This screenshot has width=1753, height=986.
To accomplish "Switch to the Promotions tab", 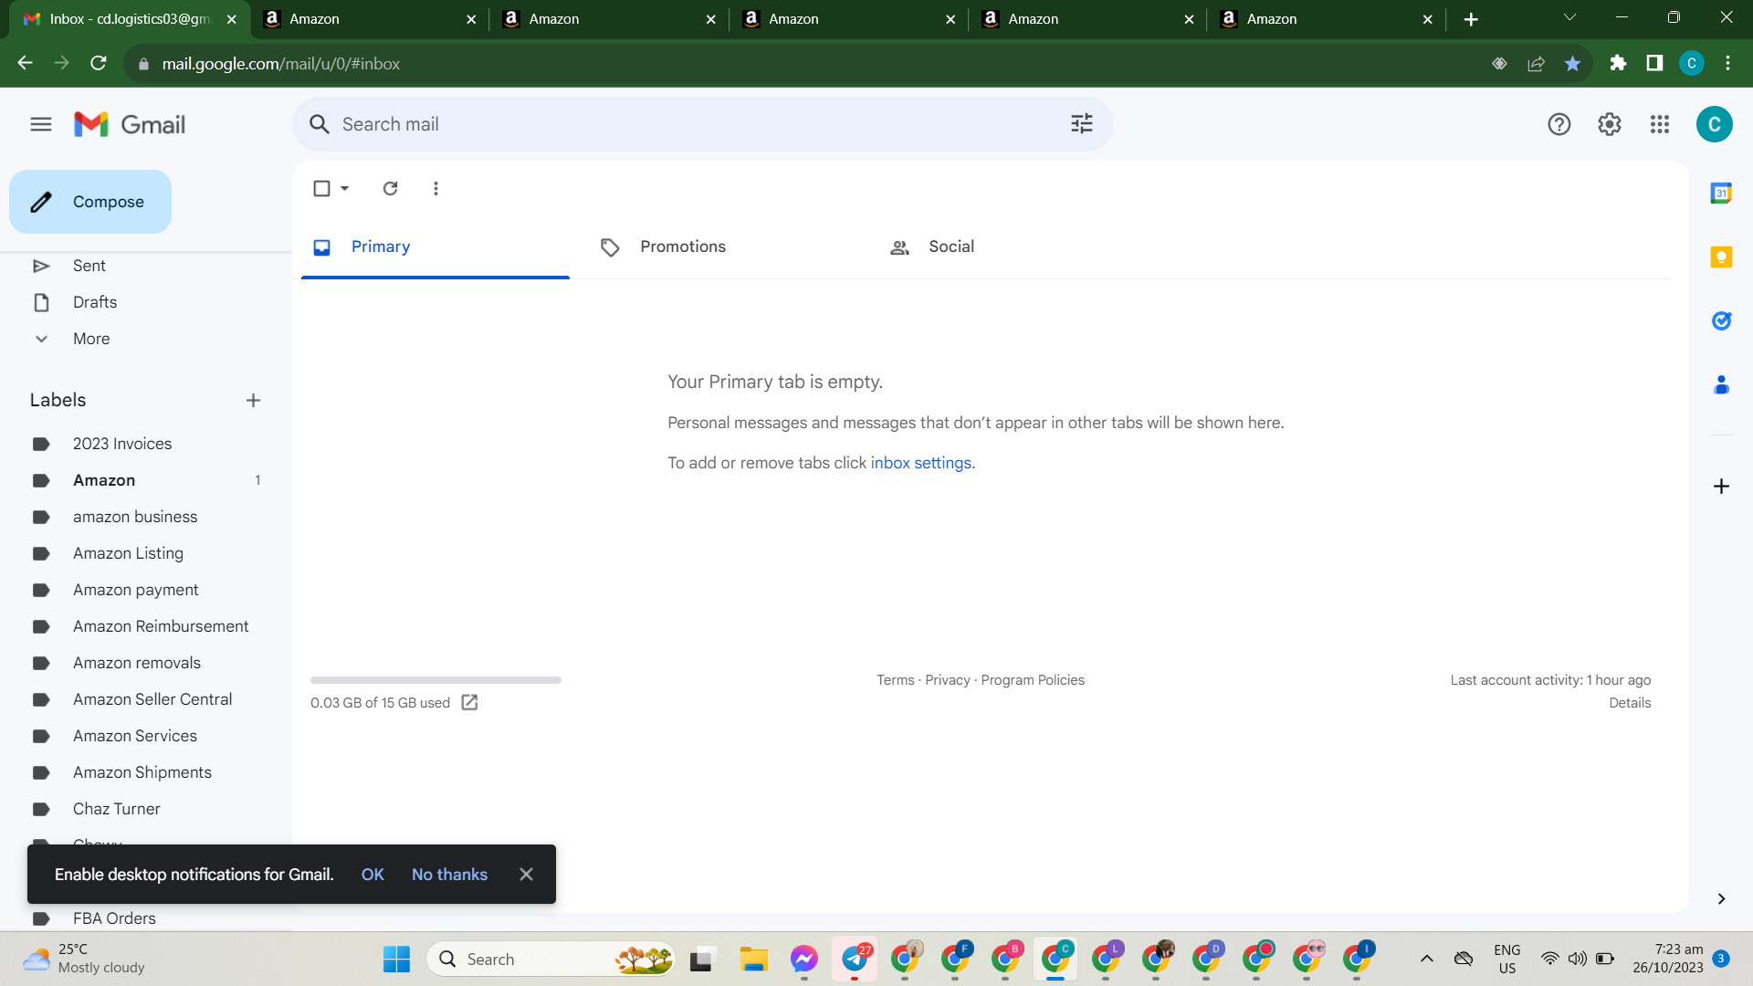I will (665, 246).
